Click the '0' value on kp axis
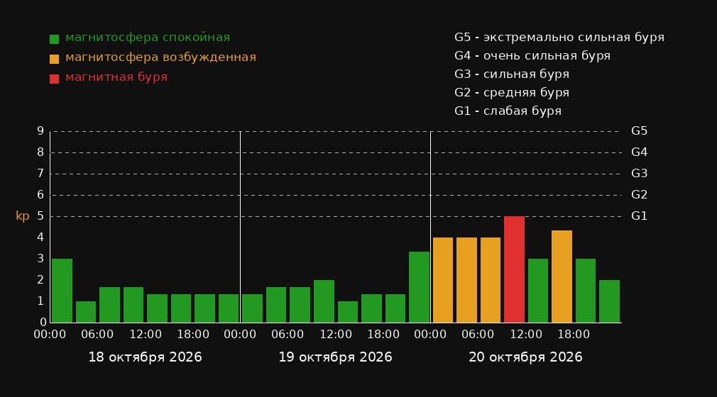Viewport: 717px width, 397px height. point(43,323)
